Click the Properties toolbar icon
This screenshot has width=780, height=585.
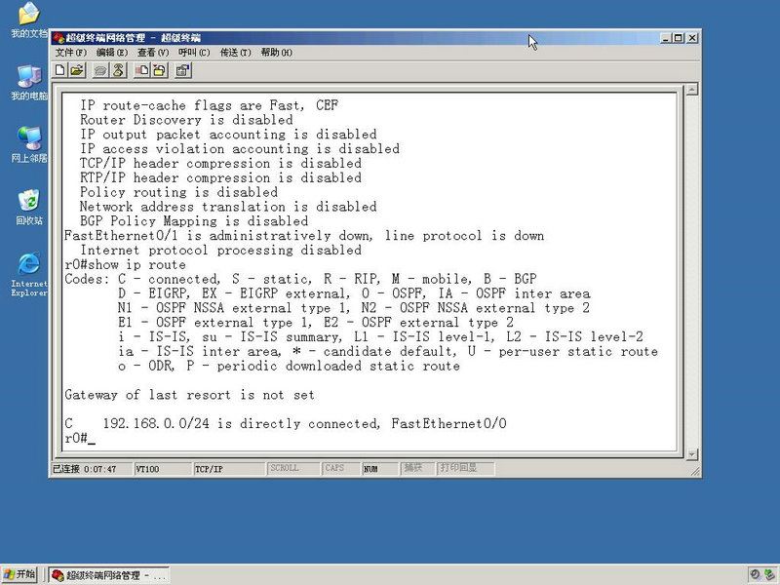coord(183,70)
